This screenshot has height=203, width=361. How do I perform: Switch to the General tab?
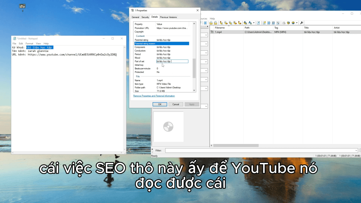click(135, 17)
